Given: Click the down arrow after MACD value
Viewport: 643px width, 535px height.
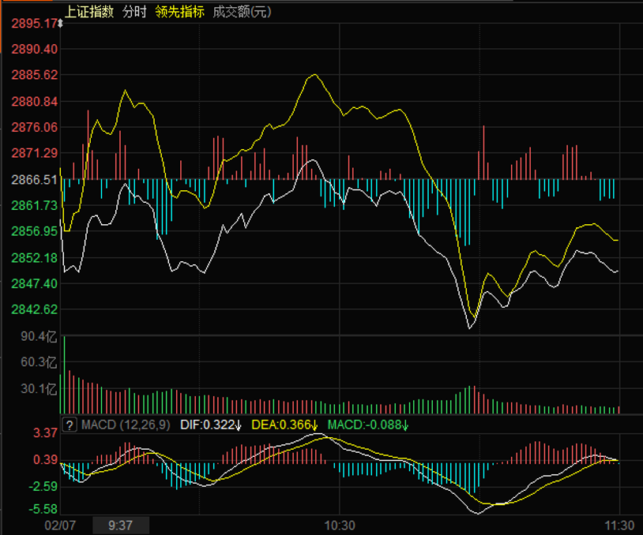Looking at the screenshot, I should click(406, 425).
